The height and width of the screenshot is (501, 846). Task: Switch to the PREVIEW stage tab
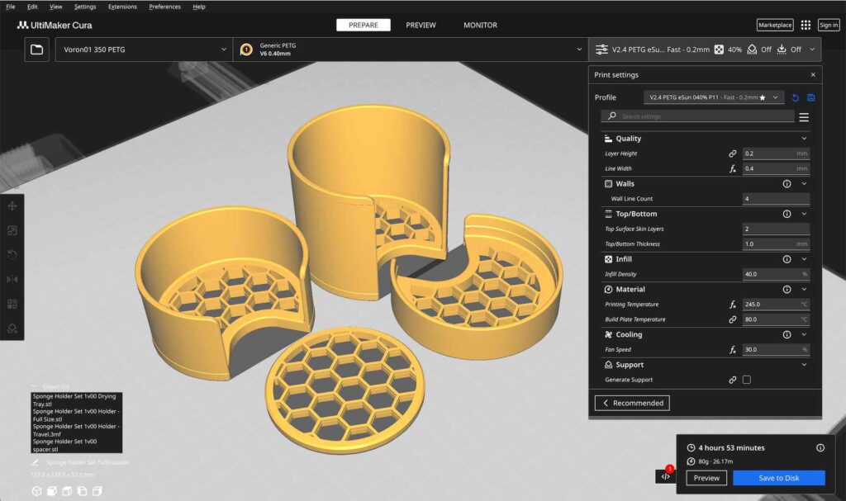pos(421,26)
